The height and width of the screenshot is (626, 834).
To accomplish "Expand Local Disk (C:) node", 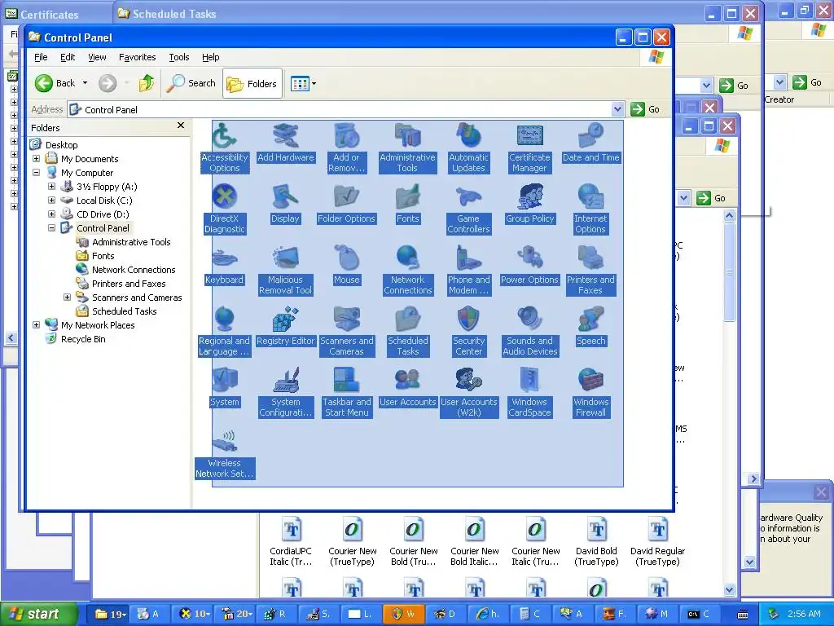I will pos(51,201).
